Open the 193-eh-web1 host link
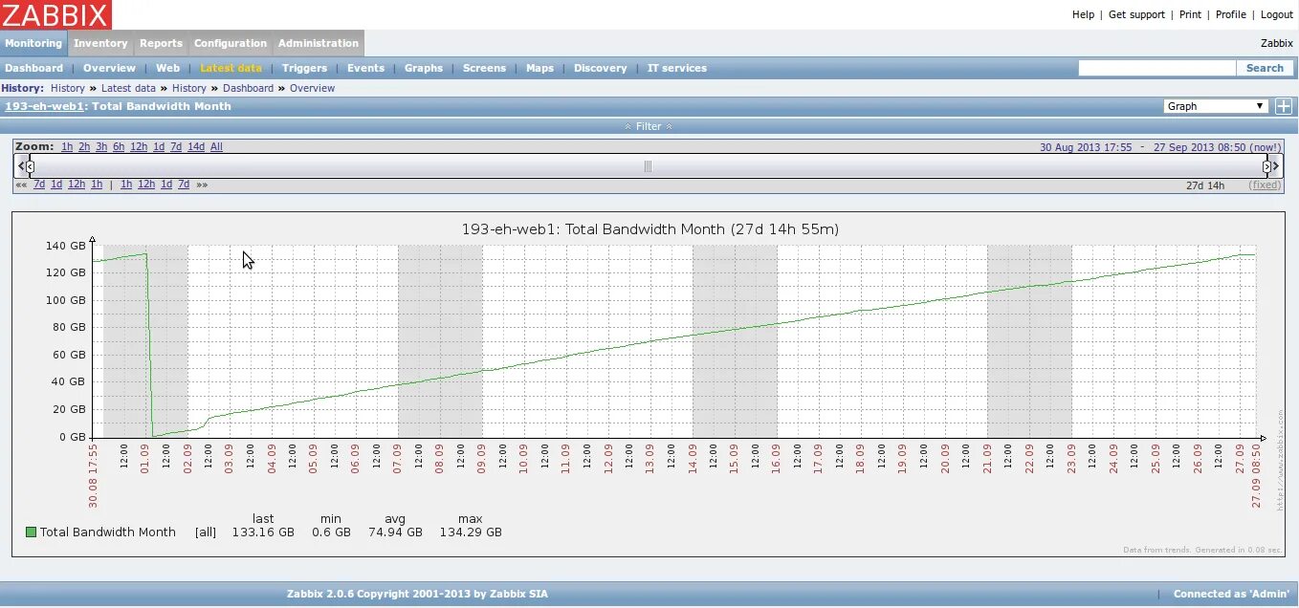1299x608 pixels. pyautogui.click(x=44, y=106)
